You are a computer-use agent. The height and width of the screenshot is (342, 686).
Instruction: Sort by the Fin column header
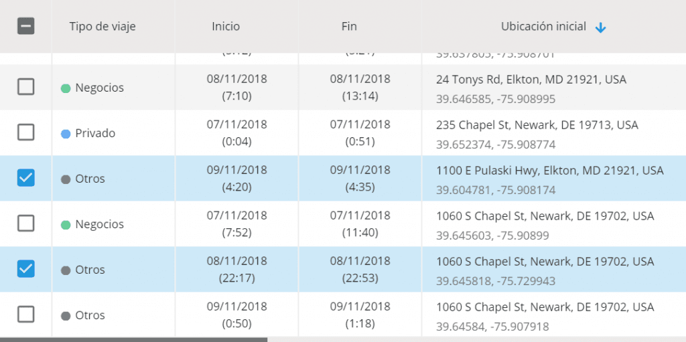[x=349, y=27]
